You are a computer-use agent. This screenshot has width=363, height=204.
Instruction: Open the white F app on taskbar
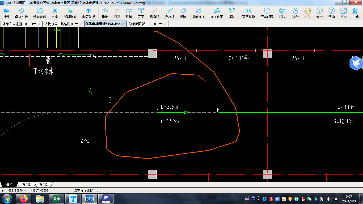tap(106, 199)
